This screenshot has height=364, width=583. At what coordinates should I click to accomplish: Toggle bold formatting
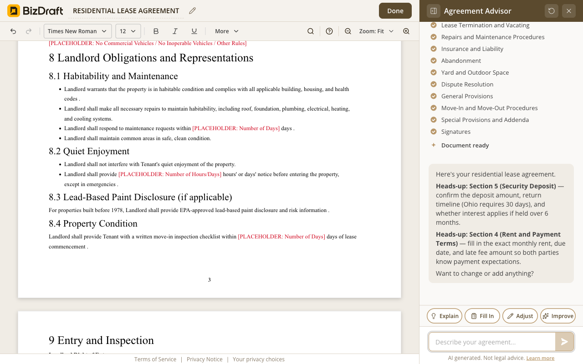tap(156, 31)
